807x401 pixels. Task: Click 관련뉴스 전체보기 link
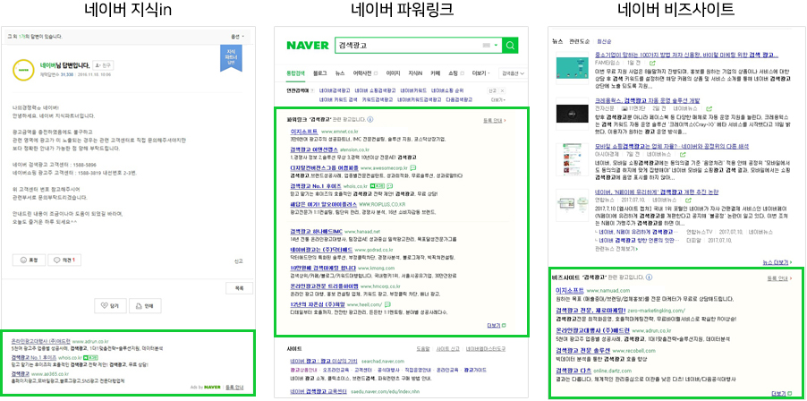pos(616,249)
